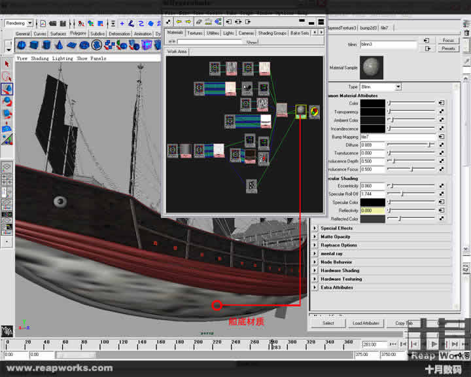471x377 pixels.
Task: Switch to Textures tab in Hypershade
Action: pos(195,33)
